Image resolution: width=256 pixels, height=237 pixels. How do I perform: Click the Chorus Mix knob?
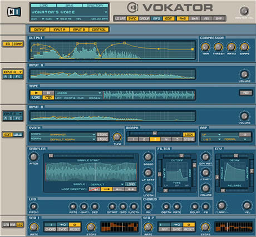tap(148, 206)
